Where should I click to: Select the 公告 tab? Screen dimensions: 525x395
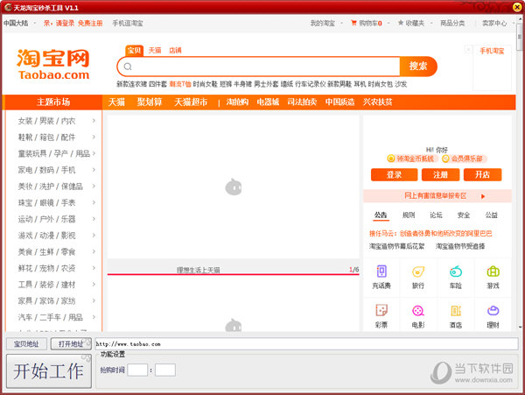(381, 215)
